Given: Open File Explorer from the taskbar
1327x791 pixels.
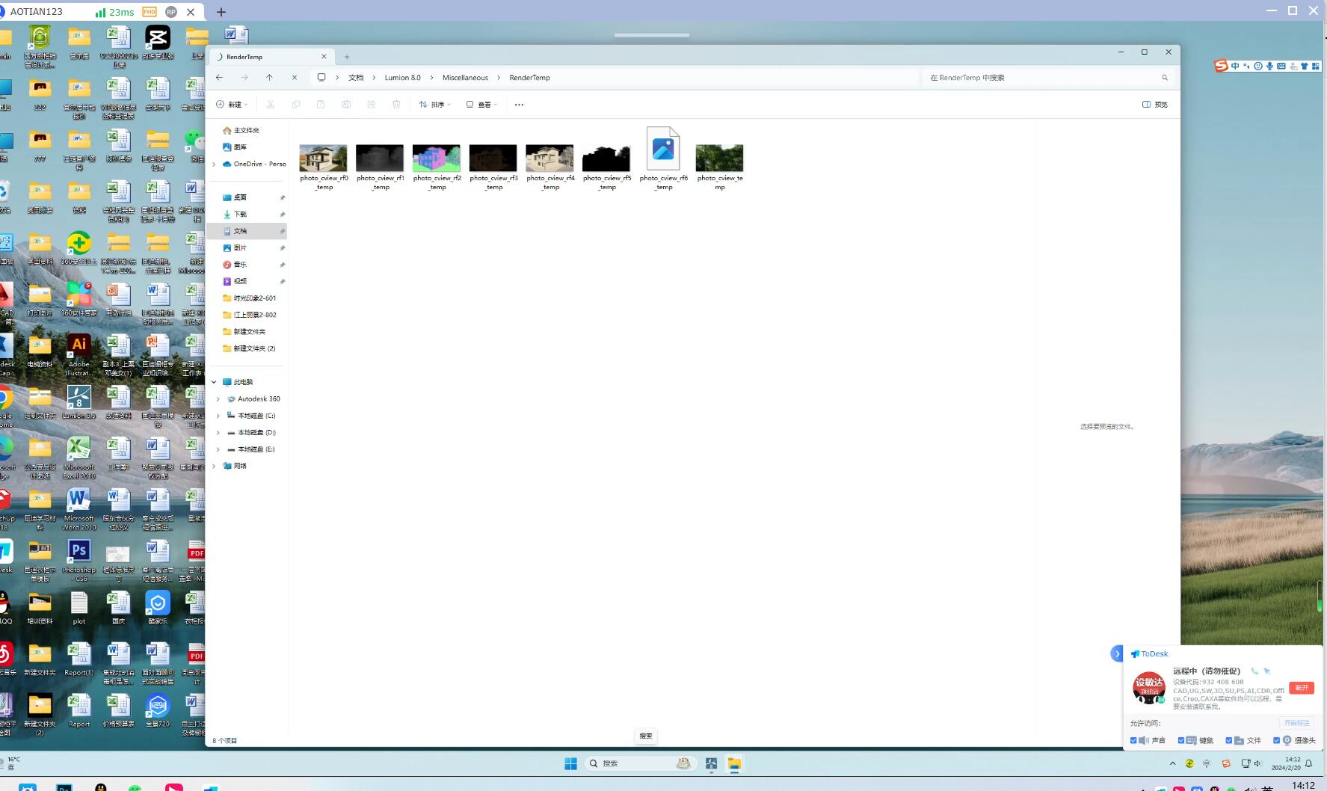Looking at the screenshot, I should (x=734, y=763).
